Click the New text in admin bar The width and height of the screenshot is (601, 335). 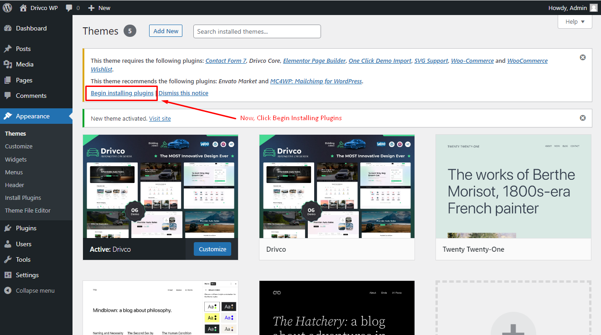(104, 8)
